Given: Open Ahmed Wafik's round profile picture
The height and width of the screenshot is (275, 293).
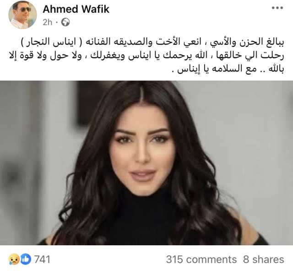Looking at the screenshot, I should coord(22,15).
